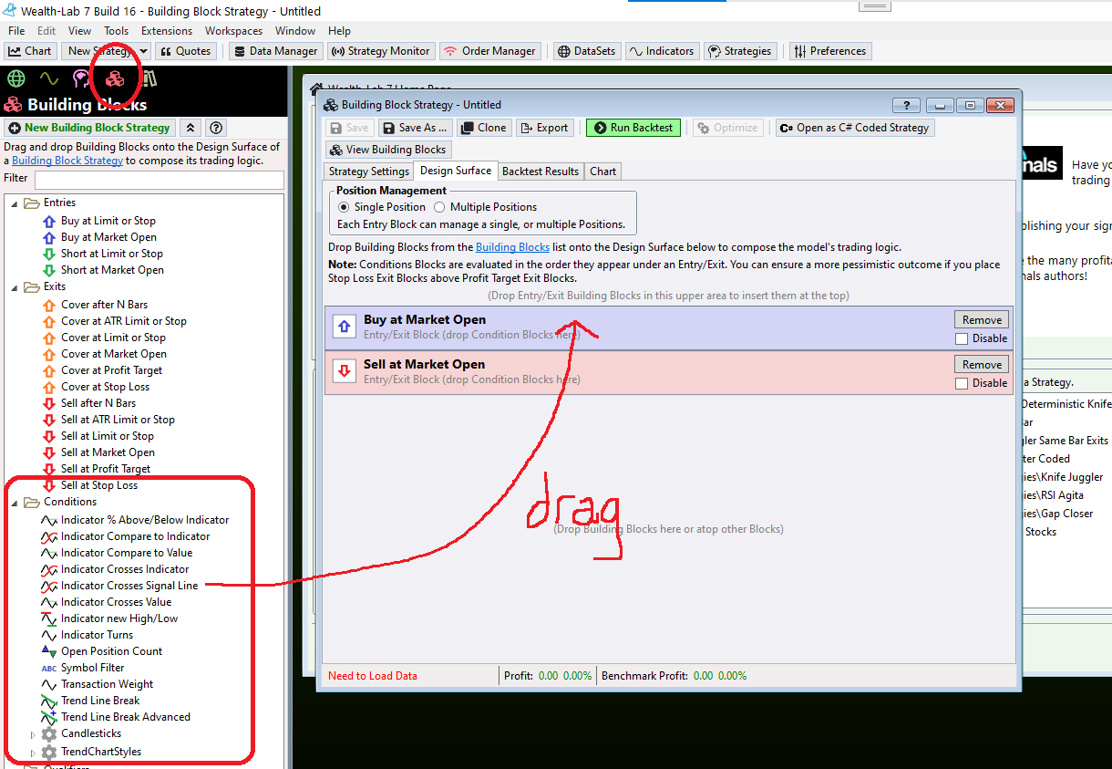The image size is (1112, 769).
Task: Follow the Building Blocks link in Design Surface
Action: point(512,247)
